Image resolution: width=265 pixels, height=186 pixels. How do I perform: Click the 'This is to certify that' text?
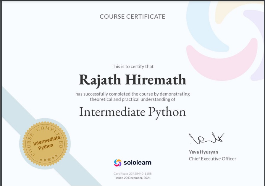(132, 67)
